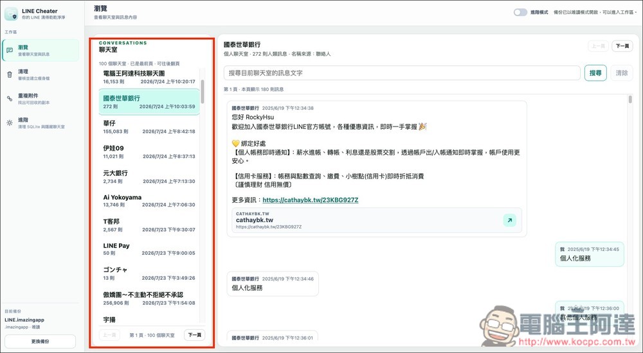Click the 第 1 頁 · 100 個聊天室 page indicator
Viewport: 643px width, 353px height.
152,335
